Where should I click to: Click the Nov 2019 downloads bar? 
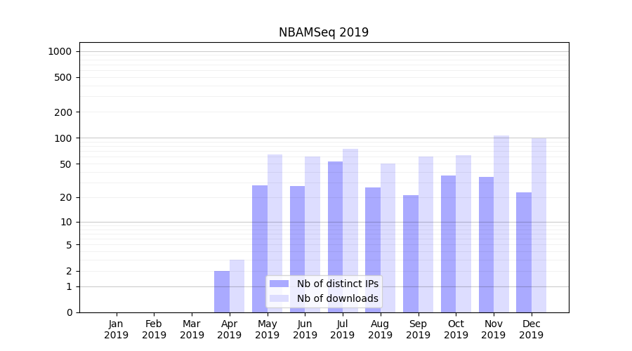coord(501,224)
